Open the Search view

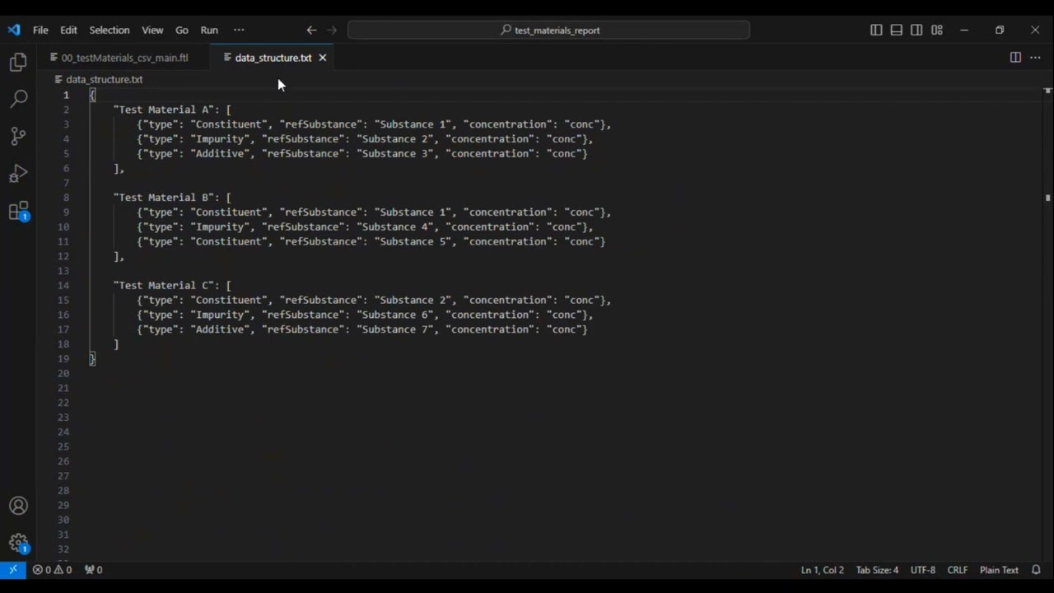[18, 99]
